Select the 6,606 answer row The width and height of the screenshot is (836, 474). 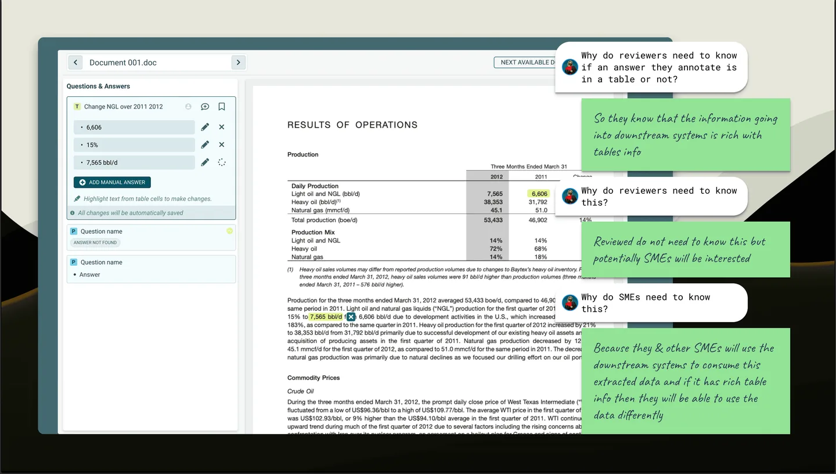click(x=134, y=127)
